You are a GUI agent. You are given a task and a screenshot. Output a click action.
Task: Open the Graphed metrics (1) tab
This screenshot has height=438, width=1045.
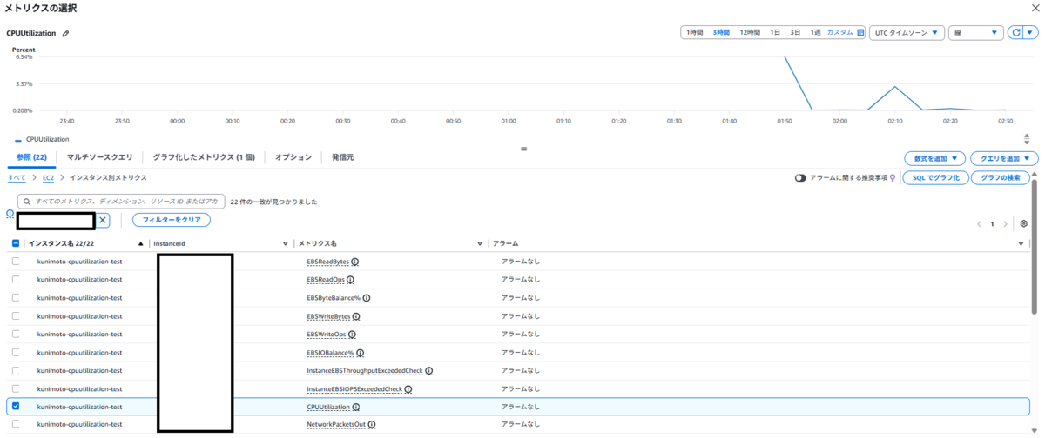click(203, 157)
